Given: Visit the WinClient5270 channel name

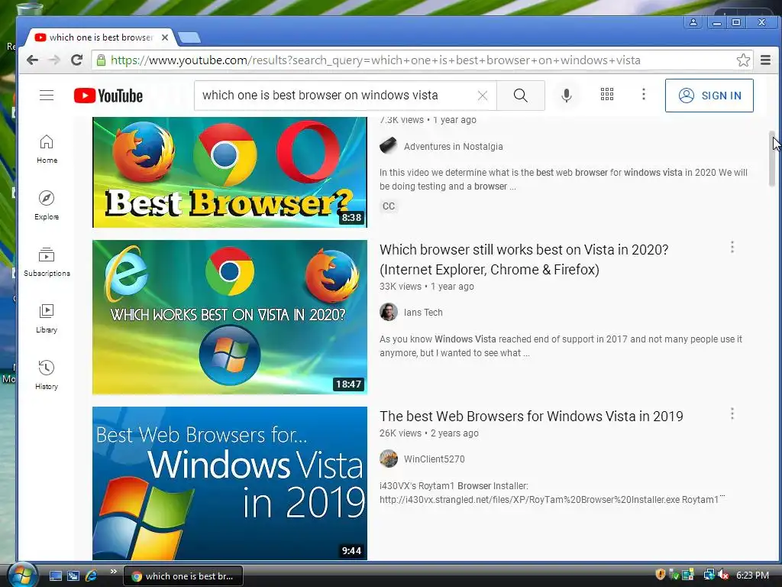Looking at the screenshot, I should [434, 459].
